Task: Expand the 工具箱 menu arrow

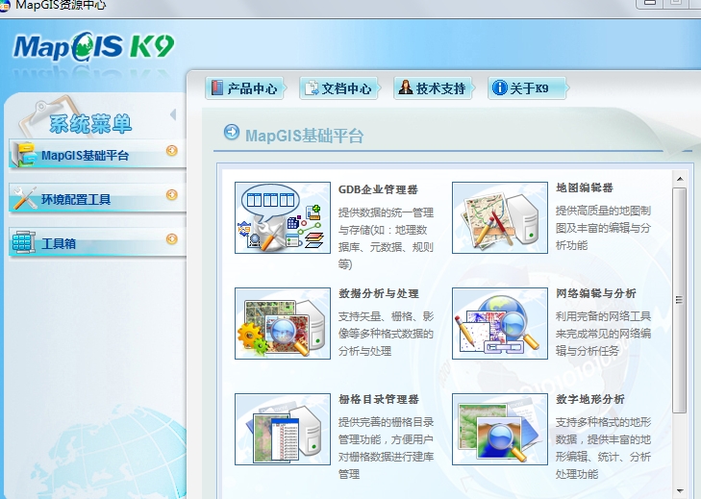Action: pos(172,239)
